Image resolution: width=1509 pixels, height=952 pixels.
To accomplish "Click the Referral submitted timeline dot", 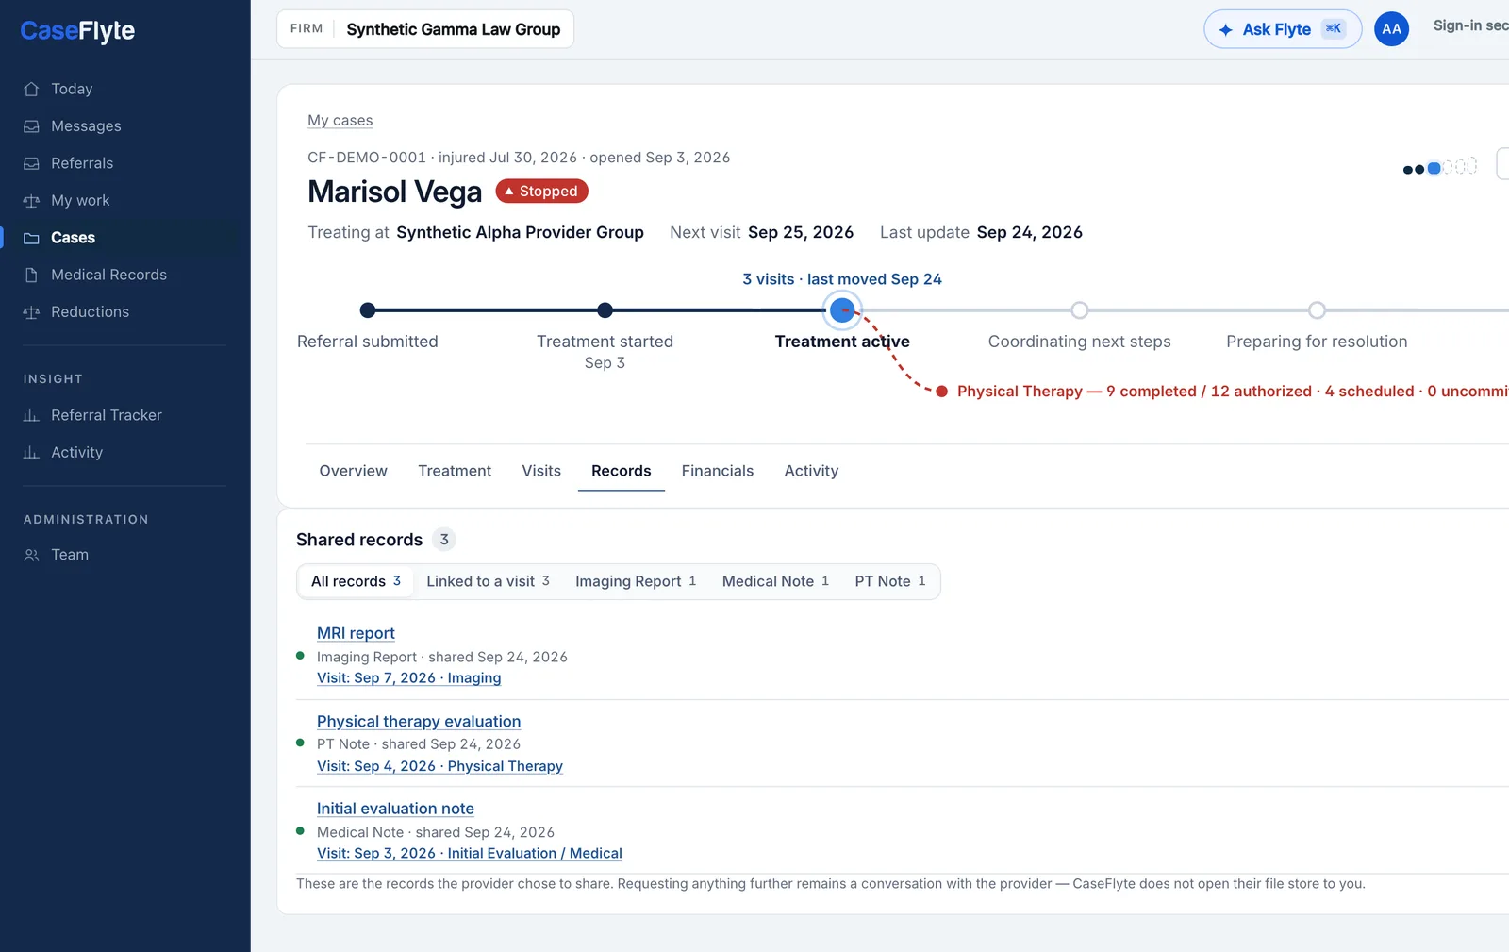I will 368,310.
